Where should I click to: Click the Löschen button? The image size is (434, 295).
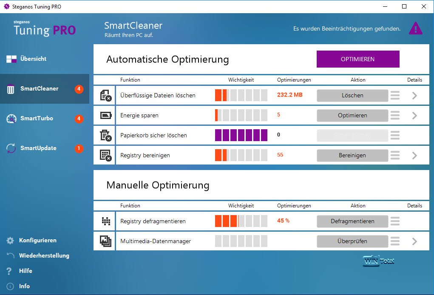pos(352,96)
